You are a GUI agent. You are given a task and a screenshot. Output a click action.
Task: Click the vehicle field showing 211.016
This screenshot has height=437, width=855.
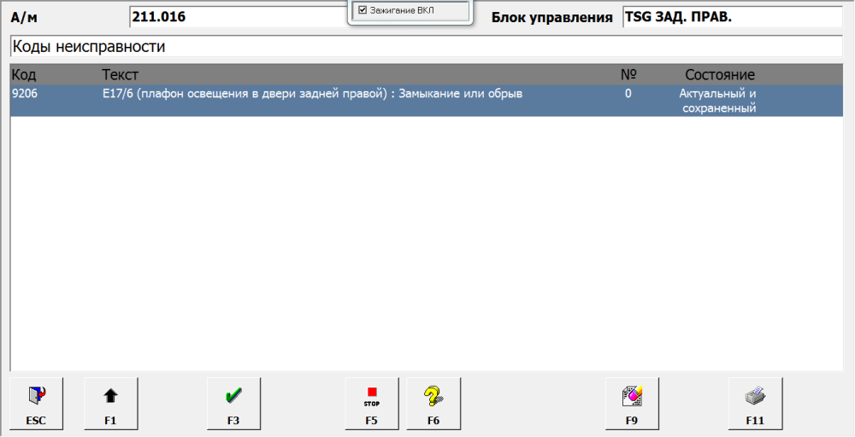point(239,17)
